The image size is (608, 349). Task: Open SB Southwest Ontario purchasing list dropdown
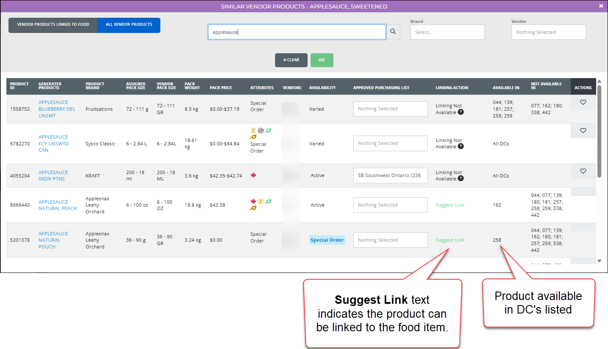point(390,176)
